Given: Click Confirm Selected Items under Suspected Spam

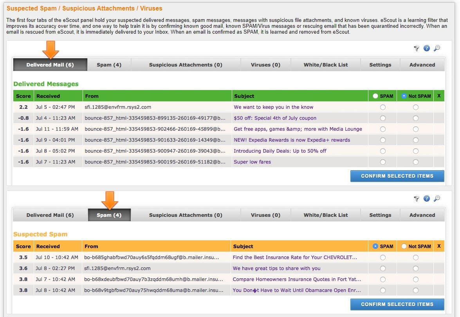Looking at the screenshot, I should pos(397,304).
